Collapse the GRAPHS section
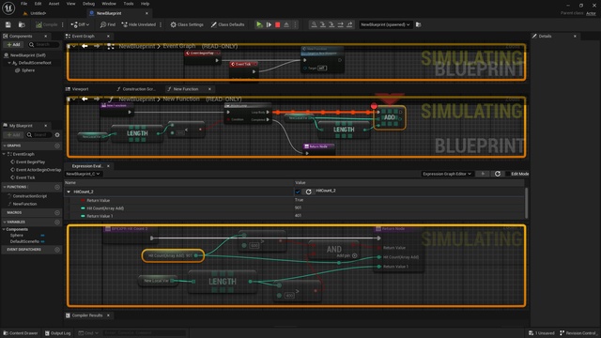601x338 pixels. [4, 146]
